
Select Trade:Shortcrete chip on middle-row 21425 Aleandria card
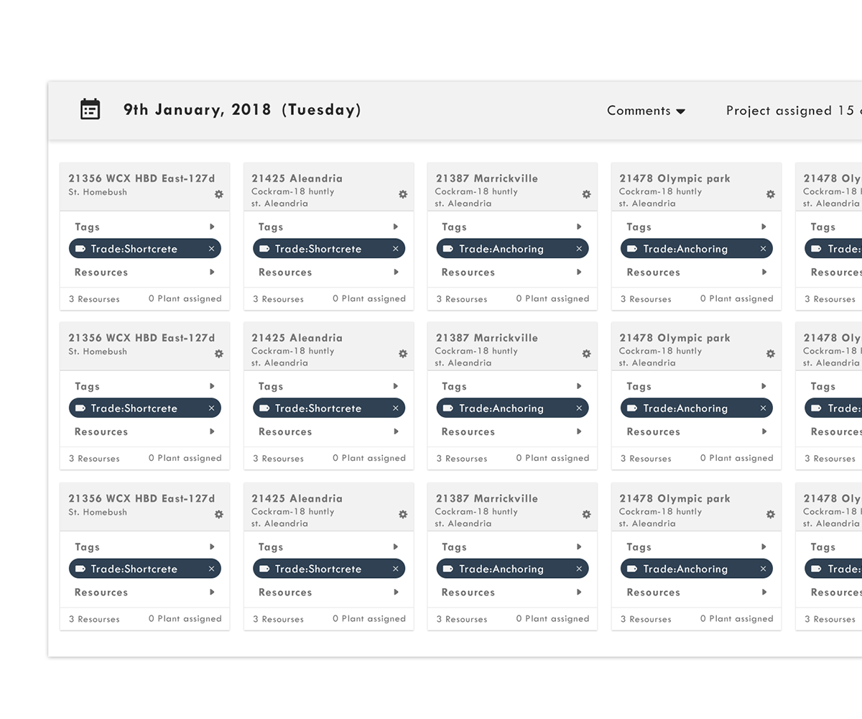(x=329, y=408)
